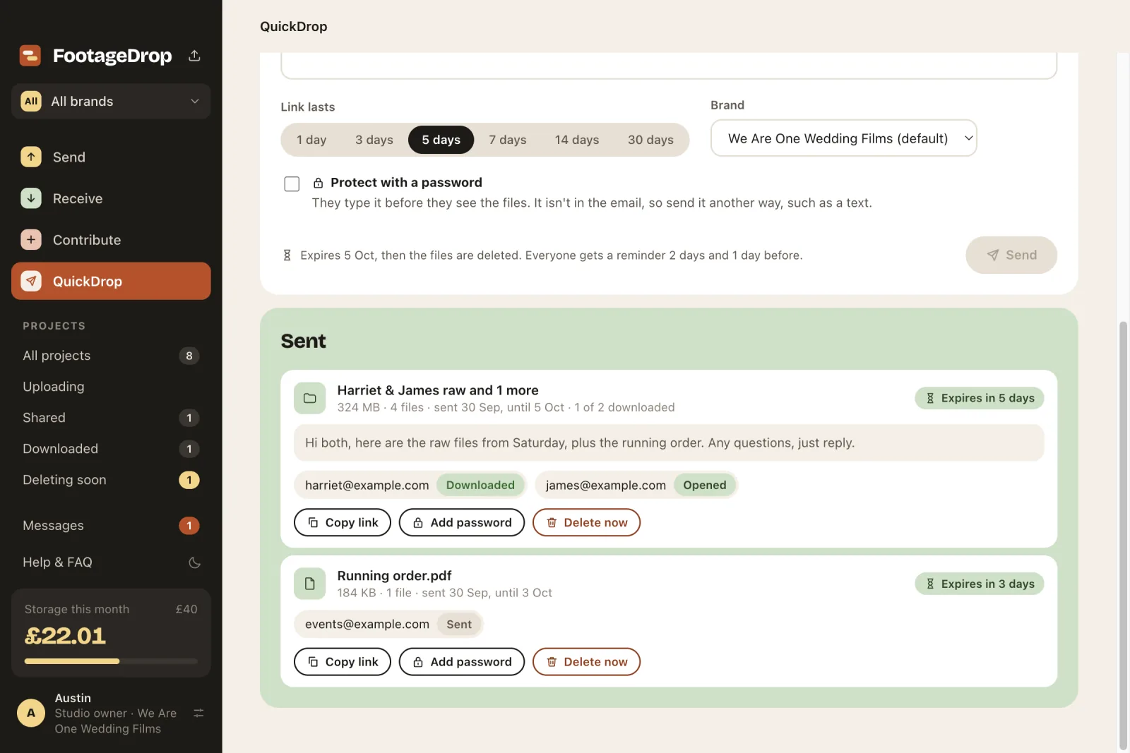
Task: Click the Send arrow icon in sidebar
Action: pos(31,157)
